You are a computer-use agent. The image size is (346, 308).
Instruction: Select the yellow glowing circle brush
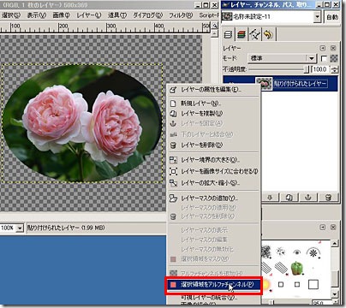tap(265, 284)
